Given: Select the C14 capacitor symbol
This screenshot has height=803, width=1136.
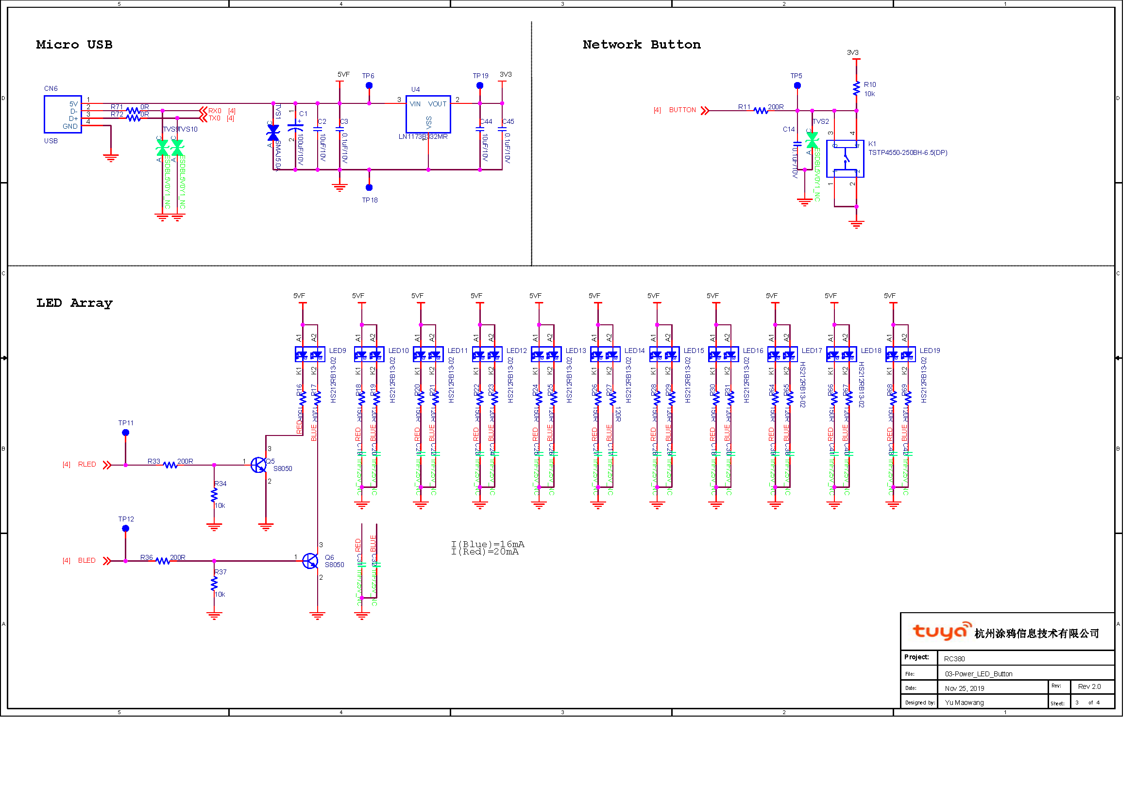Looking at the screenshot, I should pos(797,144).
